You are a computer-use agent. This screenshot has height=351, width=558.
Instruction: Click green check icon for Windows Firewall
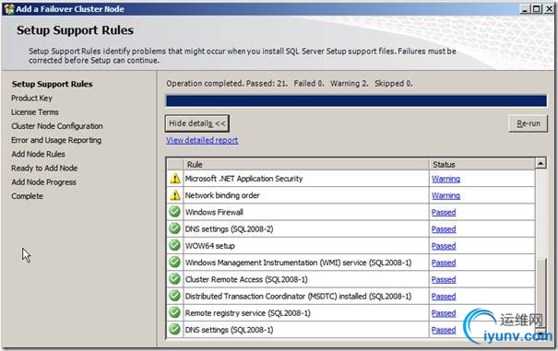pos(174,212)
